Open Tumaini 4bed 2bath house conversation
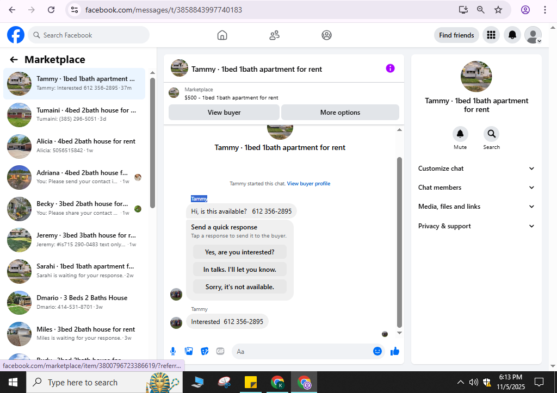The width and height of the screenshot is (557, 393). point(74,114)
